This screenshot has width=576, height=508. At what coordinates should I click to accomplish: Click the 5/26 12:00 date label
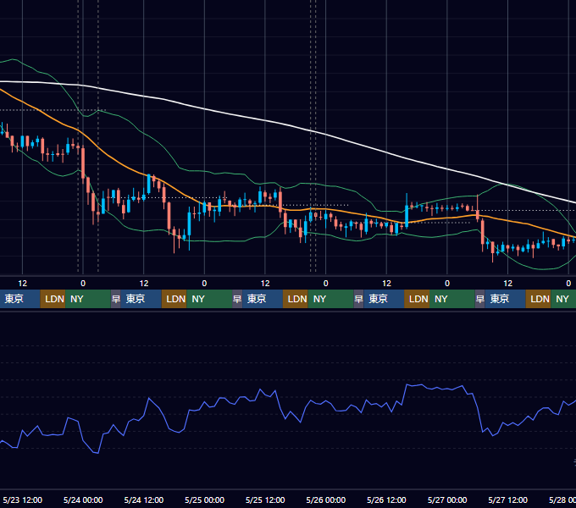(x=386, y=500)
